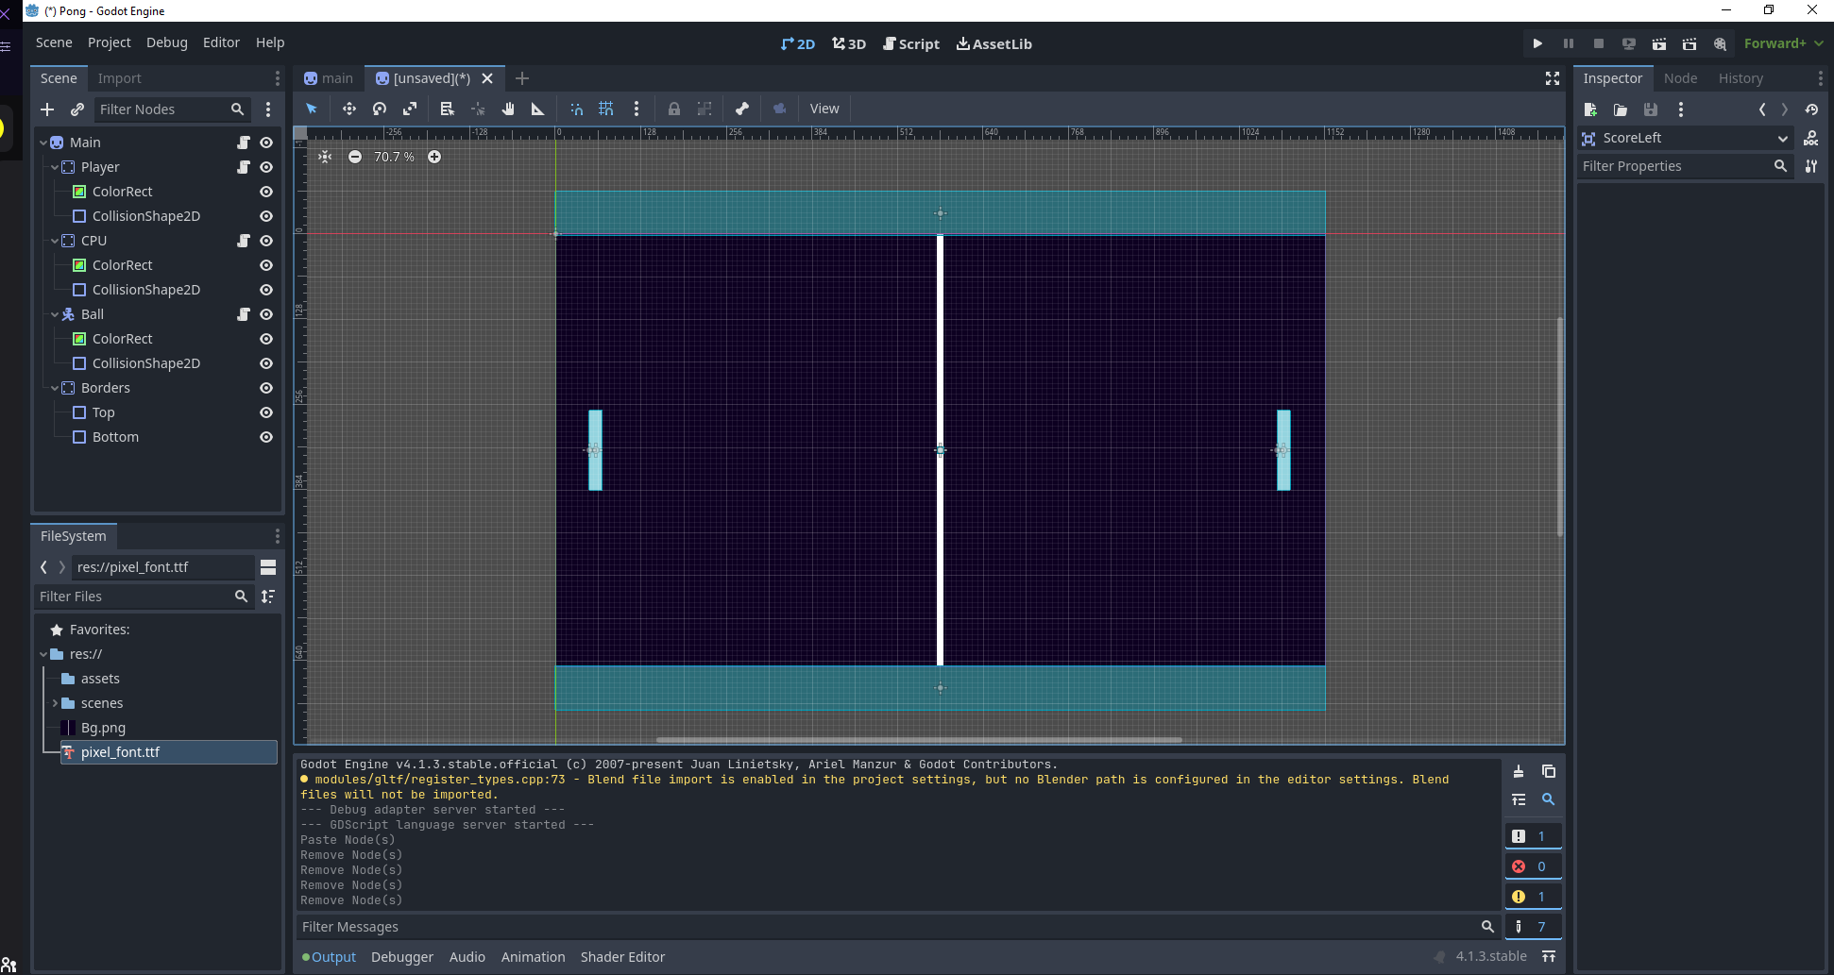Open the View menu in viewport toolbar
Viewport: 1834px width, 975px height.
pyautogui.click(x=824, y=109)
